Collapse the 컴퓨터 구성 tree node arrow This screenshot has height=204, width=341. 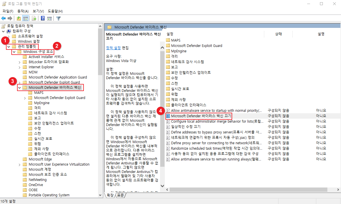pos(3,31)
